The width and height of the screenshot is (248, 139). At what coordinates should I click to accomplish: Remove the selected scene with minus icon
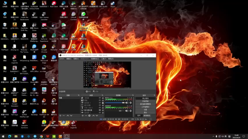[64, 116]
